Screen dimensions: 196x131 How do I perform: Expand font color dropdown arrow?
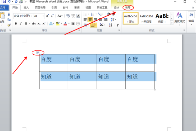click(69, 24)
